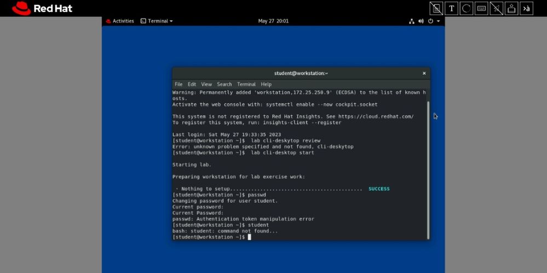
Task: Select the text 'T' tool icon
Action: click(452, 8)
